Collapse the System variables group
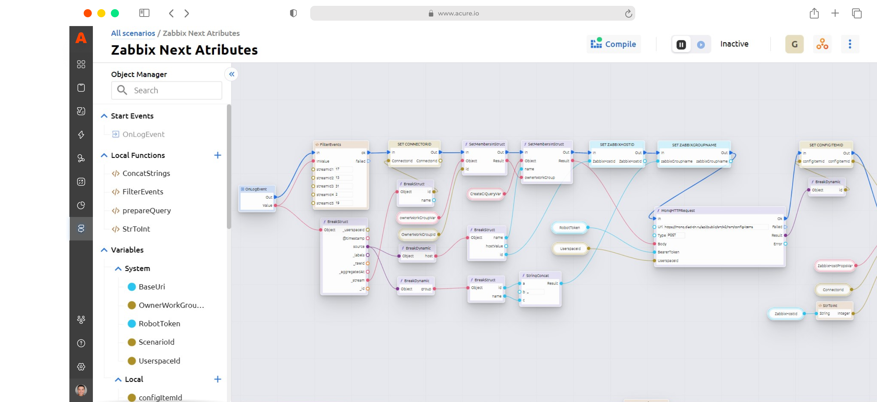This screenshot has height=402, width=877. click(118, 269)
